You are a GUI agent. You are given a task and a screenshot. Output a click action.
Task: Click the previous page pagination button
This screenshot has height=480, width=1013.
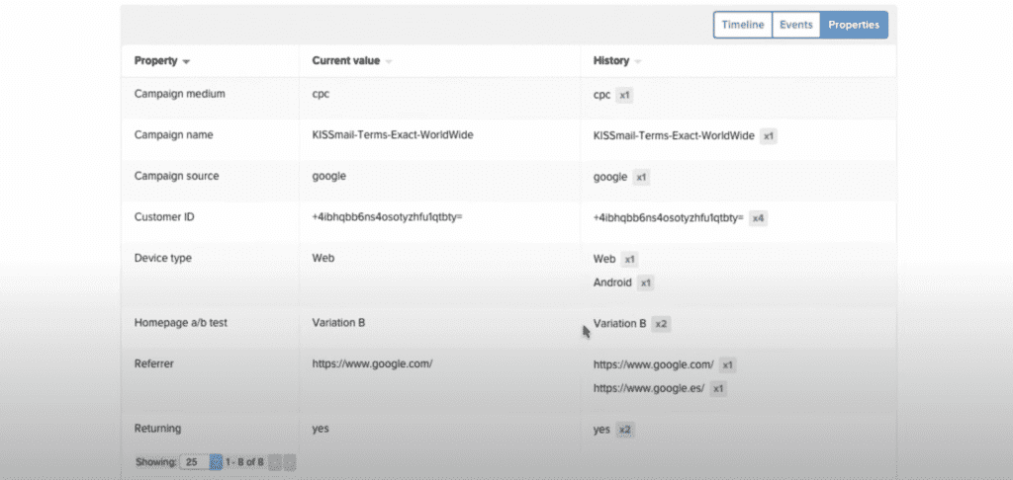pos(275,461)
